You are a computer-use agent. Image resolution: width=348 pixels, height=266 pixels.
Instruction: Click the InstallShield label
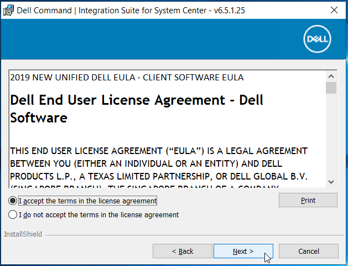coord(23,234)
